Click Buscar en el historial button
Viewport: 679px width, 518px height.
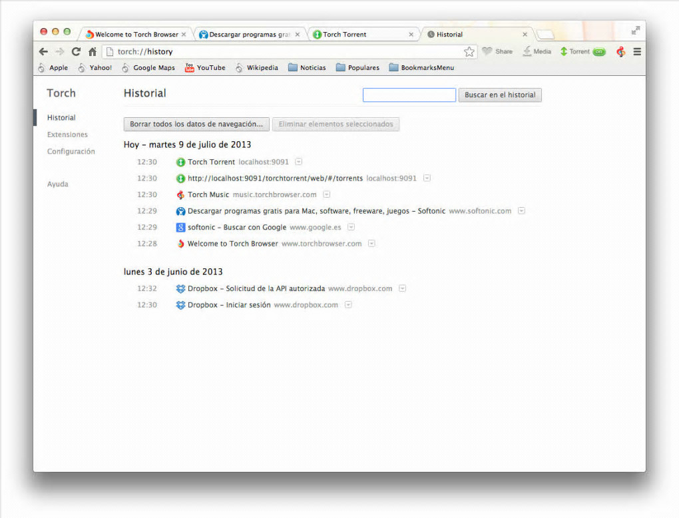pyautogui.click(x=500, y=95)
